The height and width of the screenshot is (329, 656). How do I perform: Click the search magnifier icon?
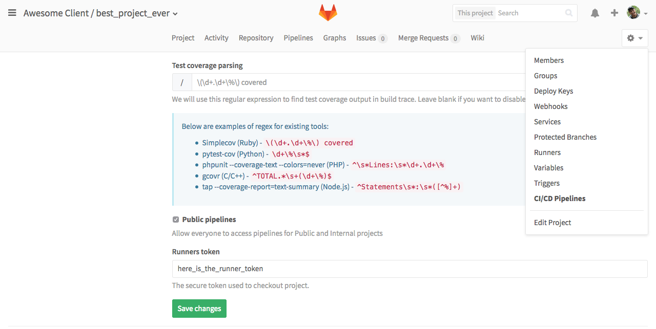tap(568, 13)
